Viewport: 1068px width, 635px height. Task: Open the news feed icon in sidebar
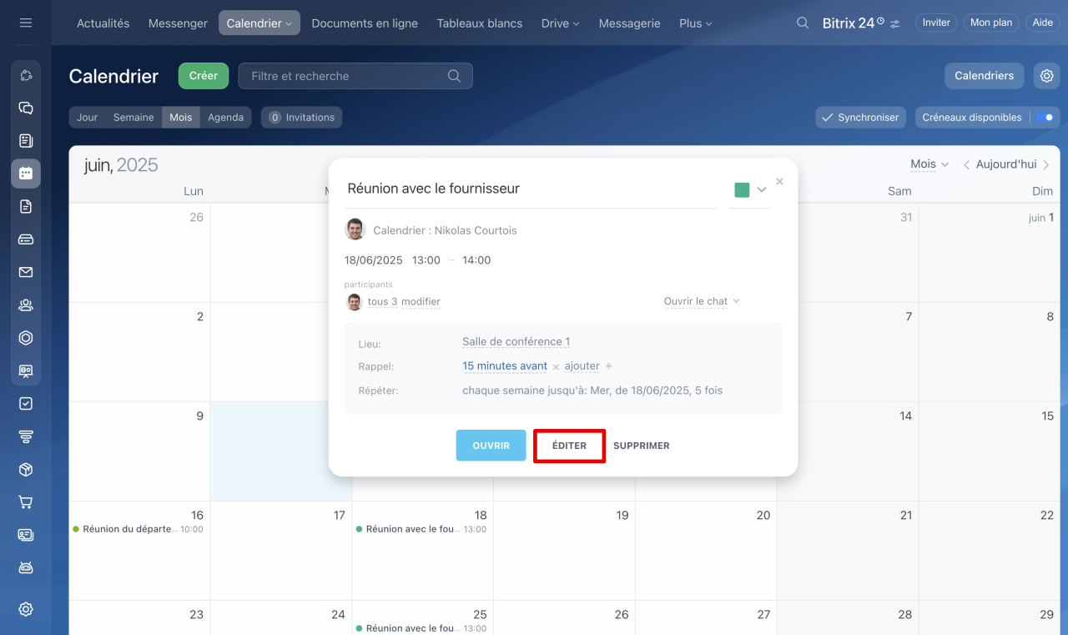coord(26,140)
